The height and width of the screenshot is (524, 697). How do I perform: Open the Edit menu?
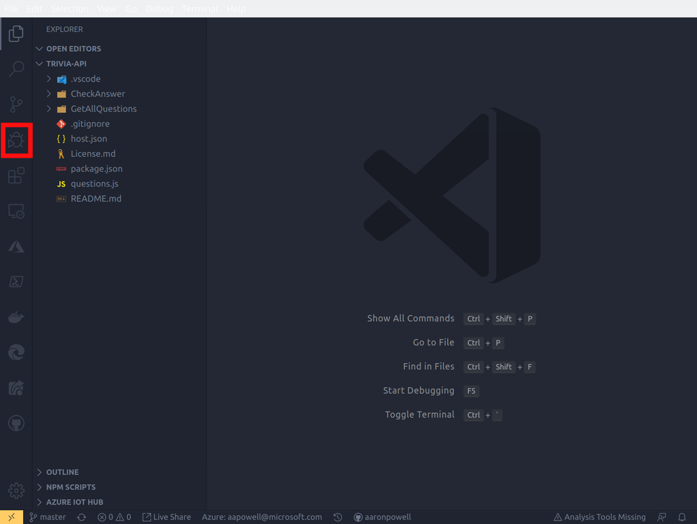tap(34, 8)
